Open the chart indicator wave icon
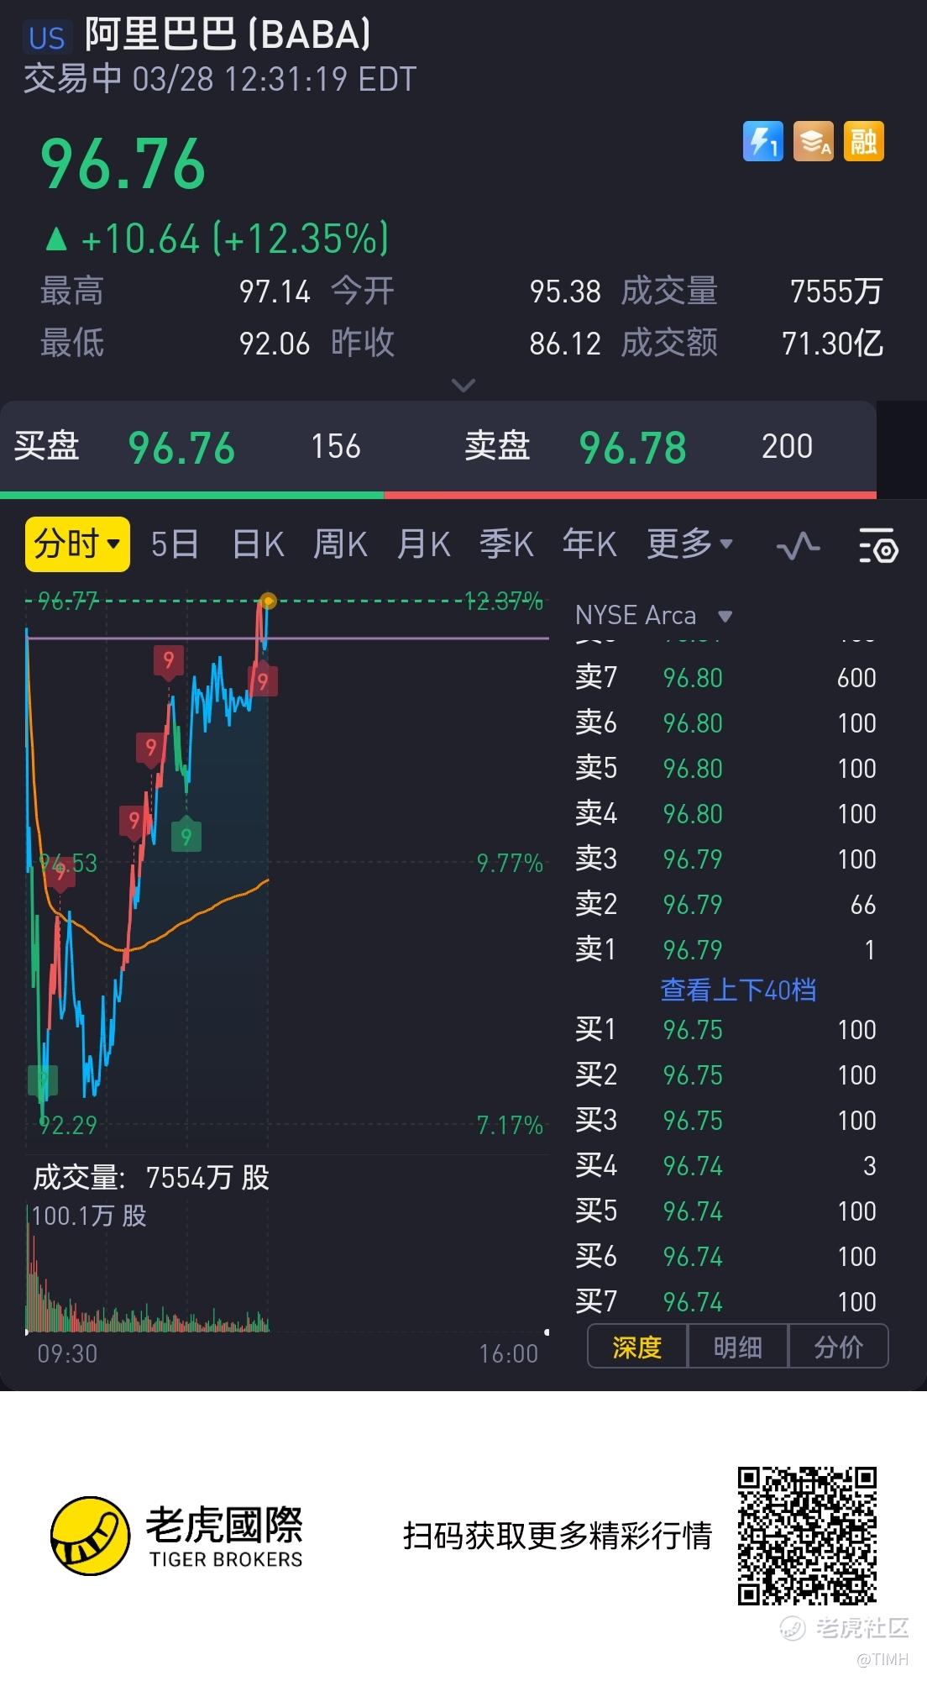 click(798, 545)
